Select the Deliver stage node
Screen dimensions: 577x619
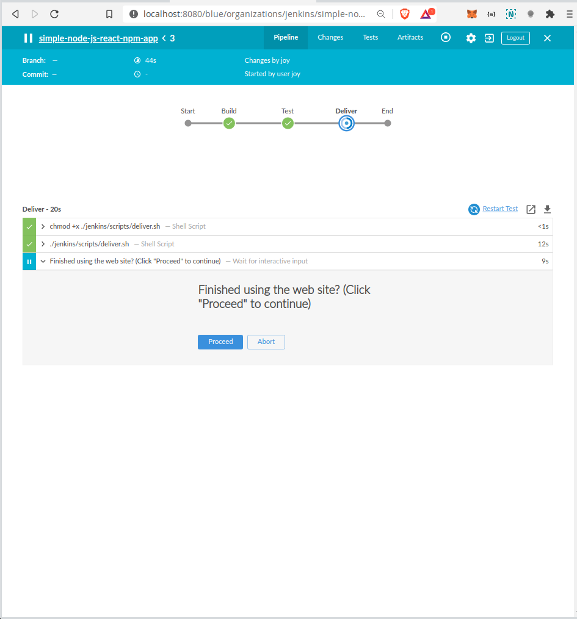point(347,123)
